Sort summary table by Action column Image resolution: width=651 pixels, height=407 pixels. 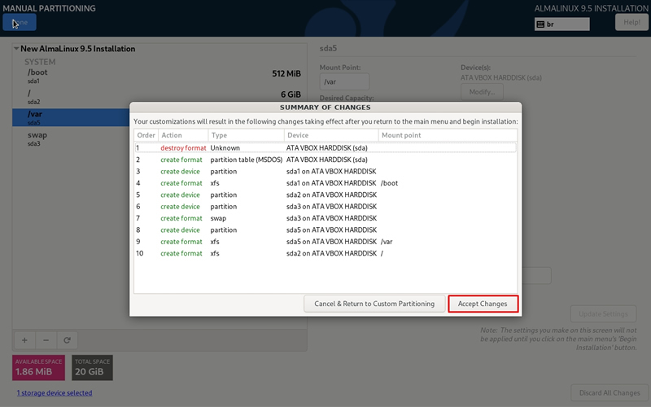pyautogui.click(x=183, y=135)
